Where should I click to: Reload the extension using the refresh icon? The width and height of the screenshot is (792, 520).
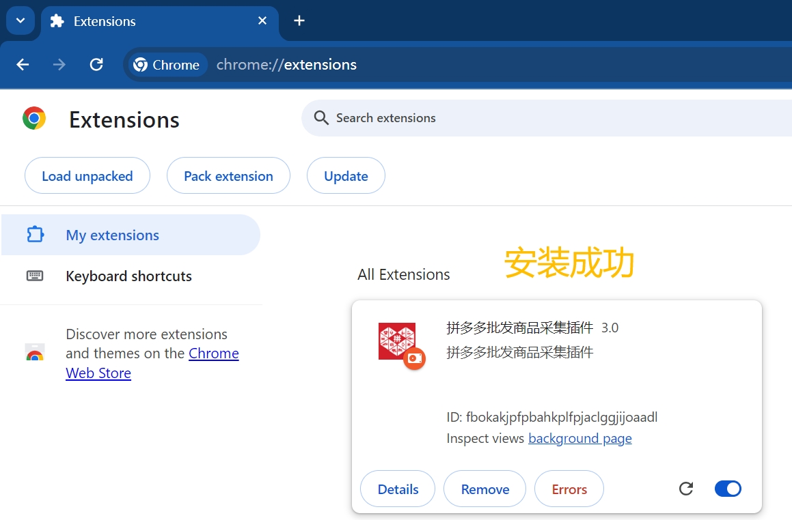[x=686, y=488]
